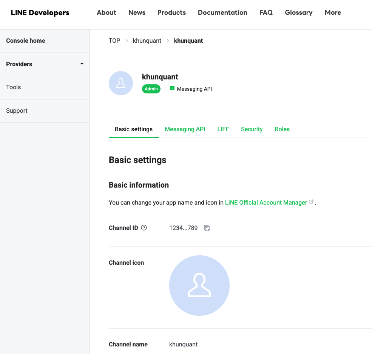The height and width of the screenshot is (354, 372).
Task: Click the Channel name value khunquant
Action: tap(184, 345)
